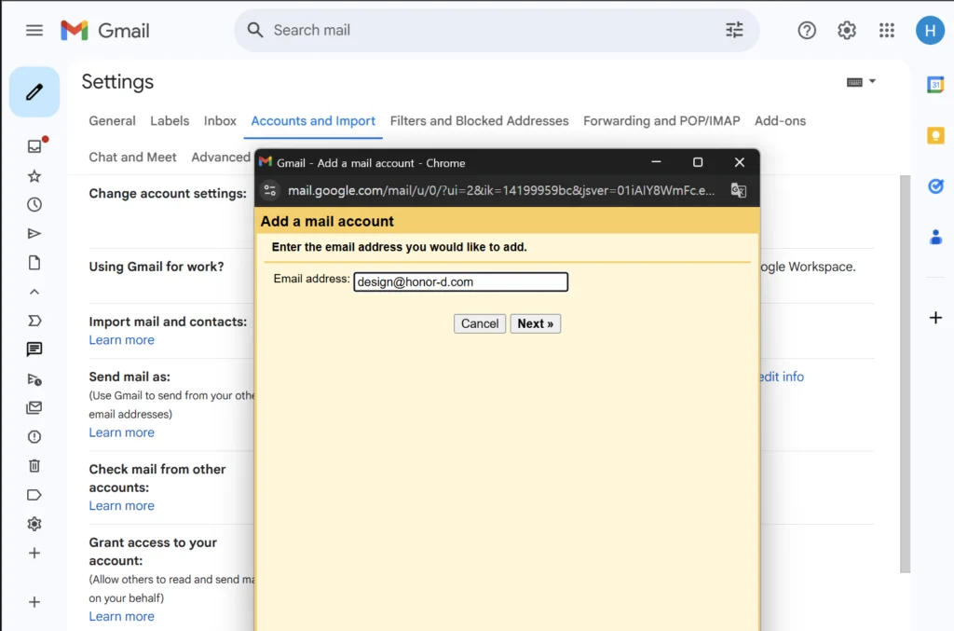Open Filters and Blocked Addresses tab
954x631 pixels.
pyautogui.click(x=479, y=120)
